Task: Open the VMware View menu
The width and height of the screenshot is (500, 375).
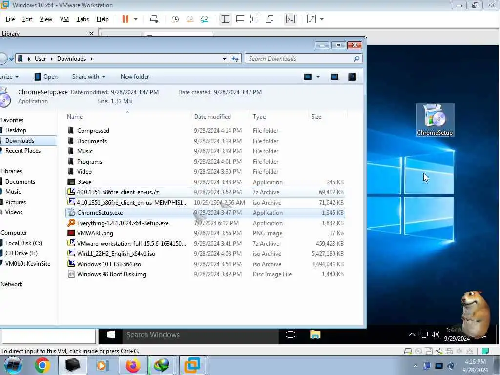Action: tap(46, 19)
